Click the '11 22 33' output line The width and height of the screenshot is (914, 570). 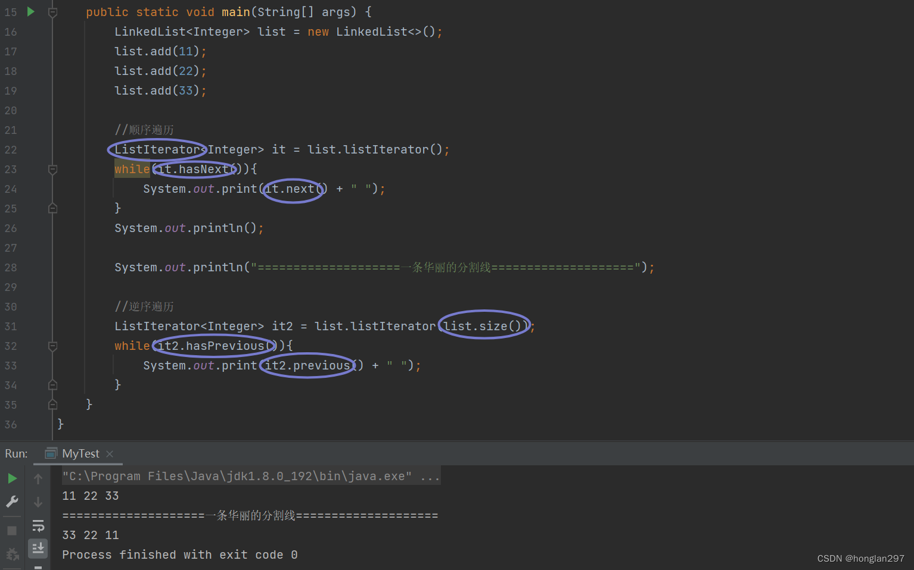tap(91, 496)
